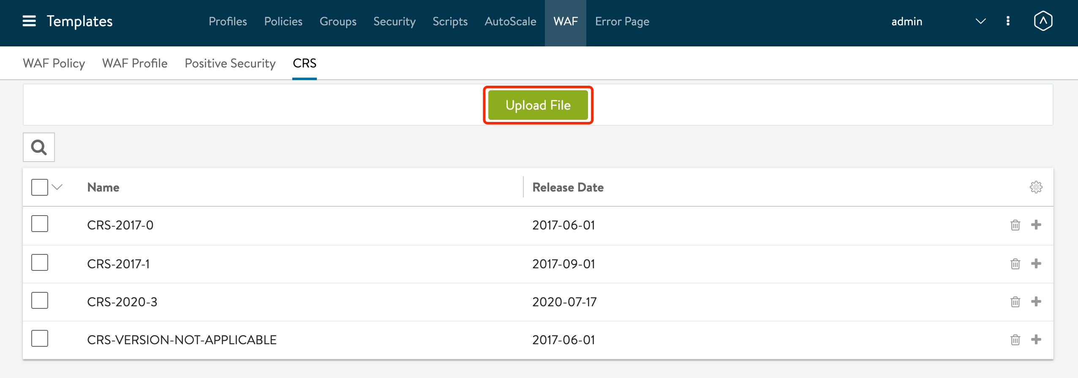Click the CRS-2020-3 name cell
Viewport: 1078px width, 378px height.
click(122, 302)
